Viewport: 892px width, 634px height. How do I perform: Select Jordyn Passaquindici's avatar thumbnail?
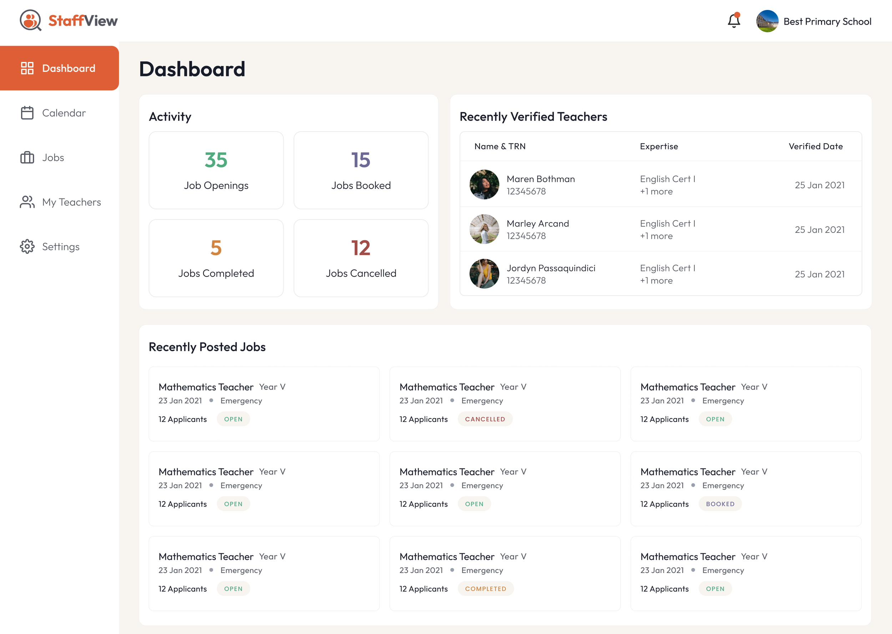484,273
